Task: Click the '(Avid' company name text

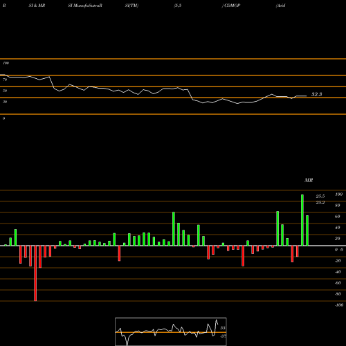Action: pyautogui.click(x=281, y=6)
